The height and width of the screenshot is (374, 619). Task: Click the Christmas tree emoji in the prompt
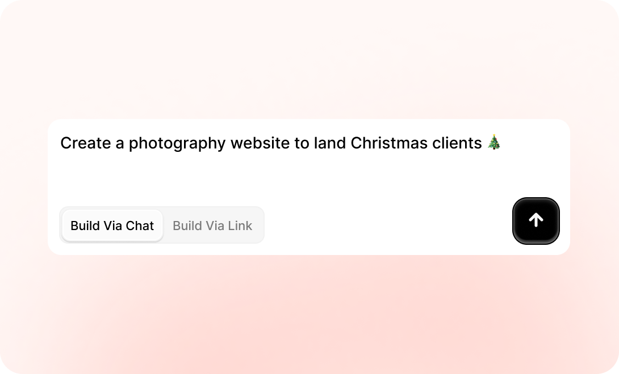pos(494,143)
